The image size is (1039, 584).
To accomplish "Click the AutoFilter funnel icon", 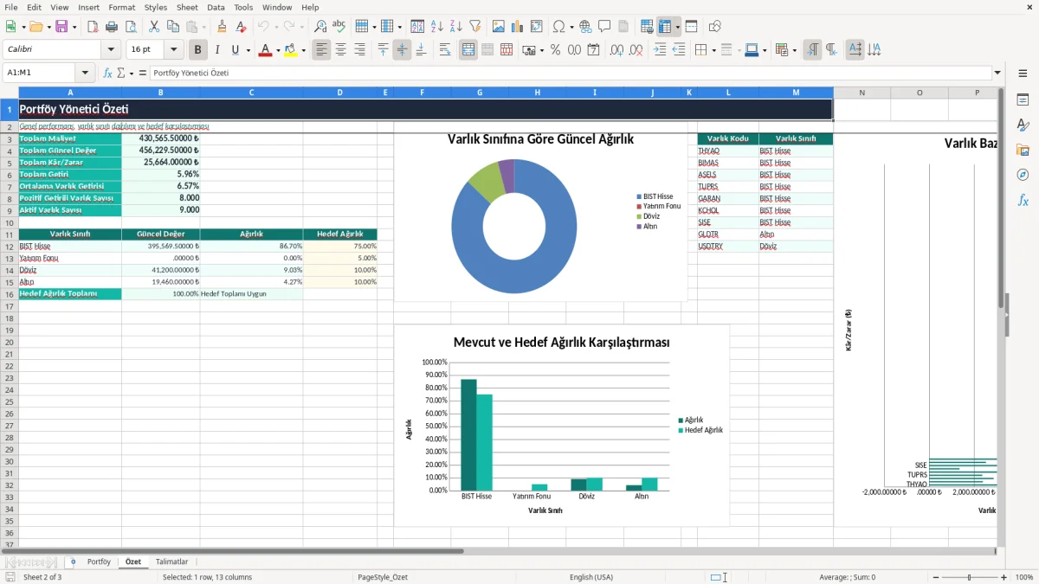I will [474, 27].
